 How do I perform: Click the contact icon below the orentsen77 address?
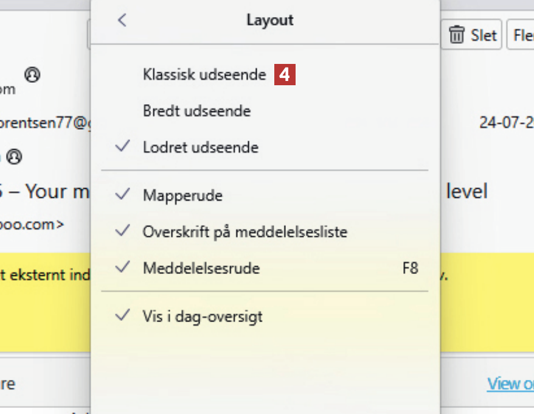click(14, 156)
